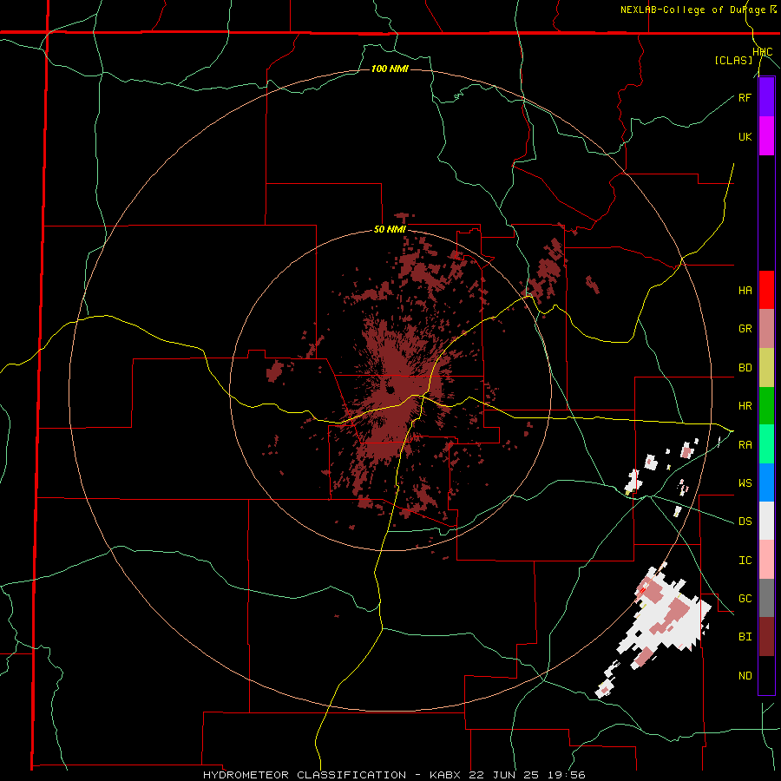Click the "UK" legend label
Image resolution: width=781 pixels, height=781 pixels.
click(x=745, y=136)
